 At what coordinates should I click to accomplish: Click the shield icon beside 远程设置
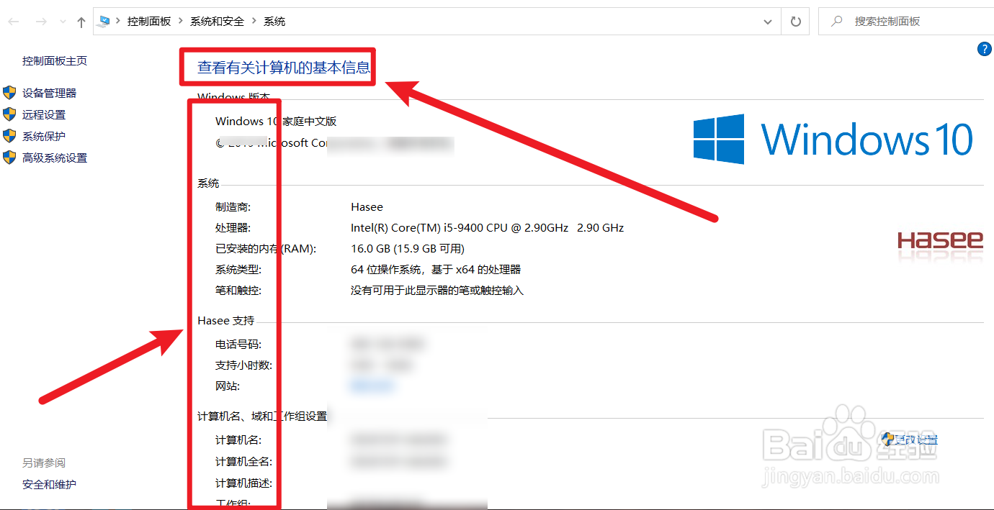tap(9, 114)
